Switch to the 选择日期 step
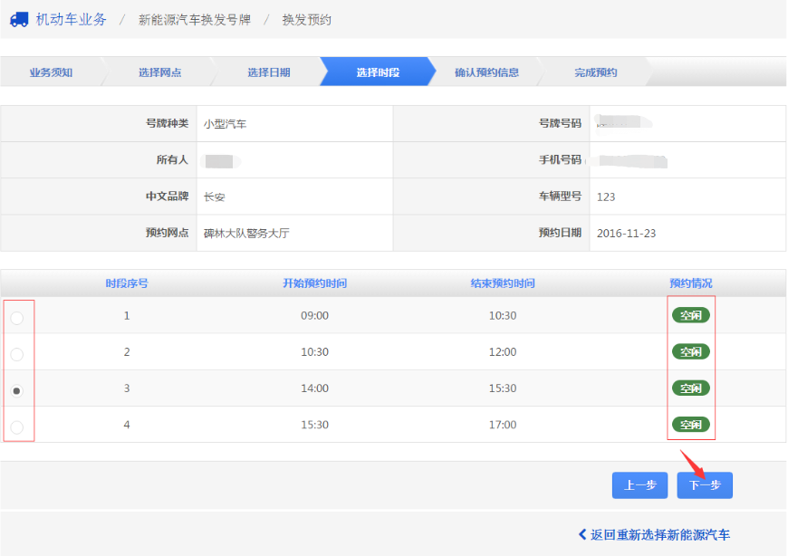Image resolution: width=788 pixels, height=556 pixels. coord(268,72)
